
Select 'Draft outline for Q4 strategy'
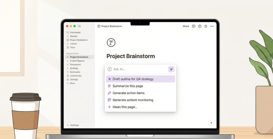coord(133,79)
